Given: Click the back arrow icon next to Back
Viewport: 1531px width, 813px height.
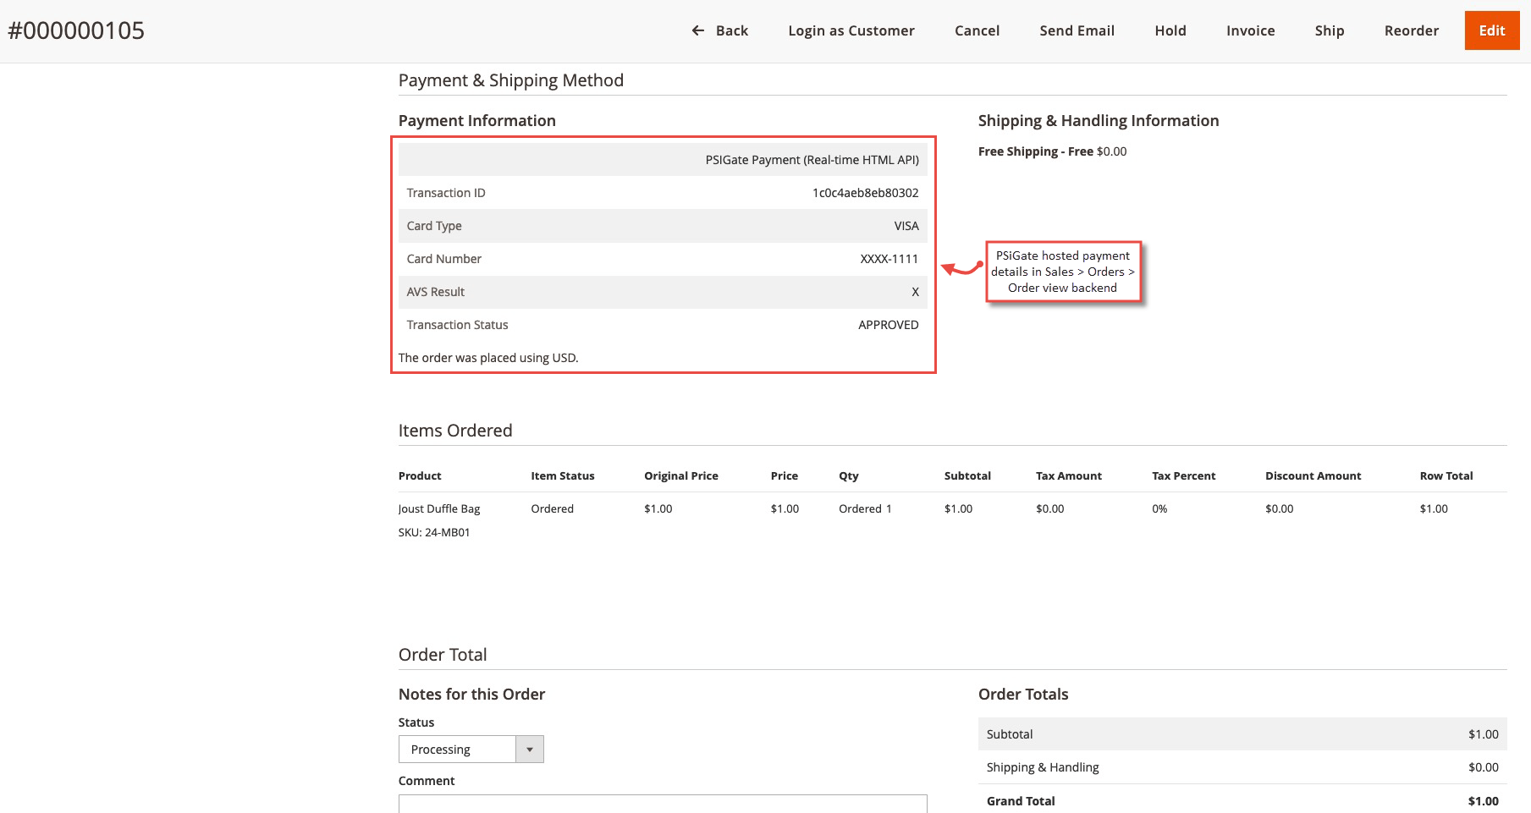Looking at the screenshot, I should (x=696, y=30).
